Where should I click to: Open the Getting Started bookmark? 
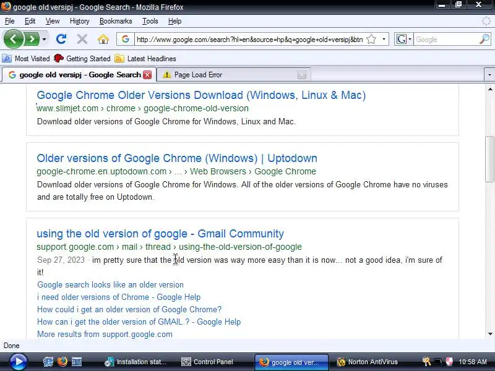(x=82, y=58)
